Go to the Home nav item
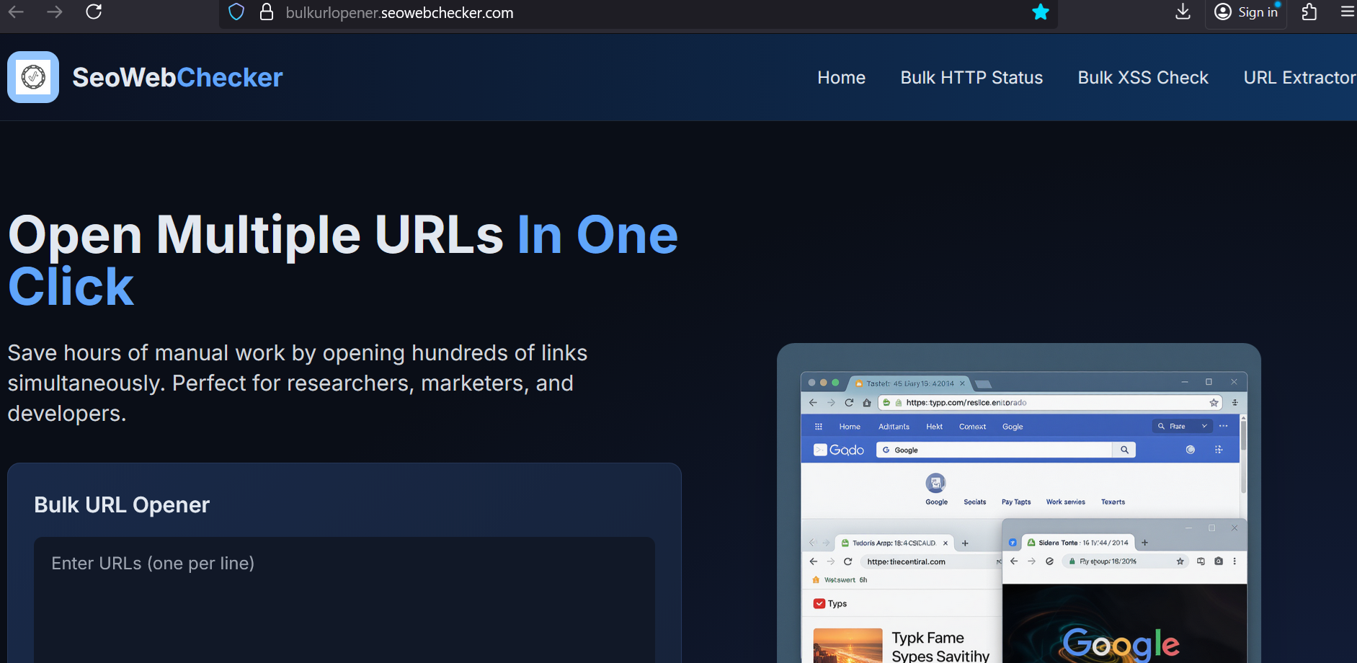 [x=841, y=78]
